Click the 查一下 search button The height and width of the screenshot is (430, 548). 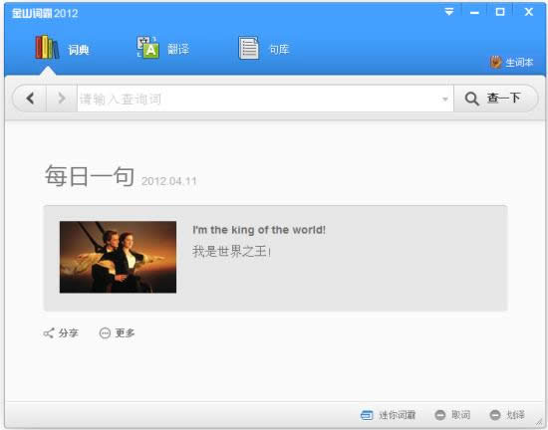coord(495,99)
